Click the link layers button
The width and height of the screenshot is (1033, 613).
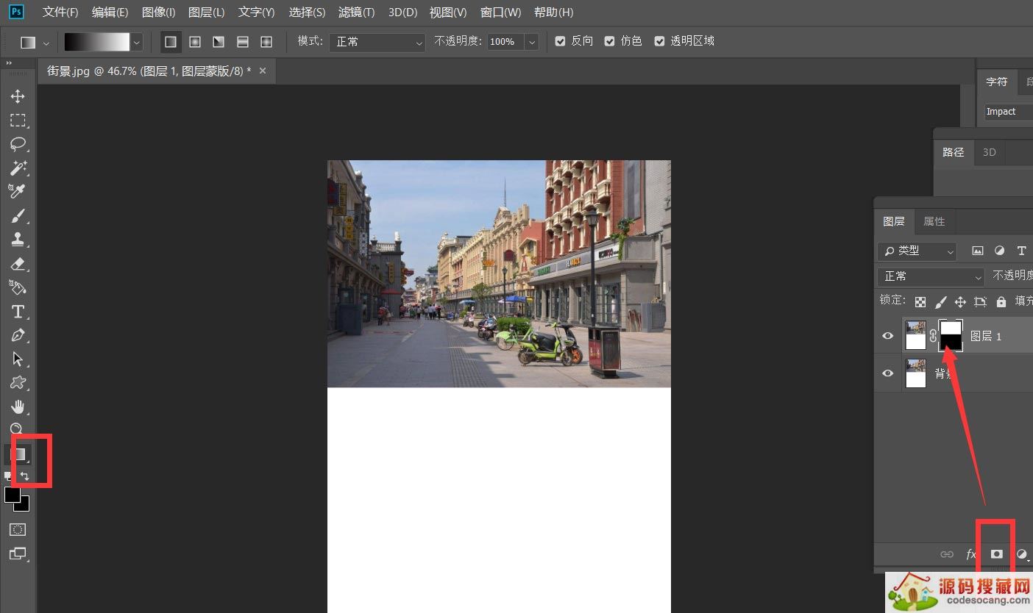(x=948, y=553)
